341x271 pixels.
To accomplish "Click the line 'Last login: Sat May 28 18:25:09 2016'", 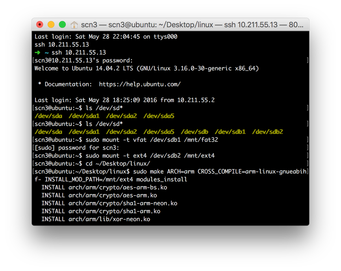I will (x=124, y=100).
